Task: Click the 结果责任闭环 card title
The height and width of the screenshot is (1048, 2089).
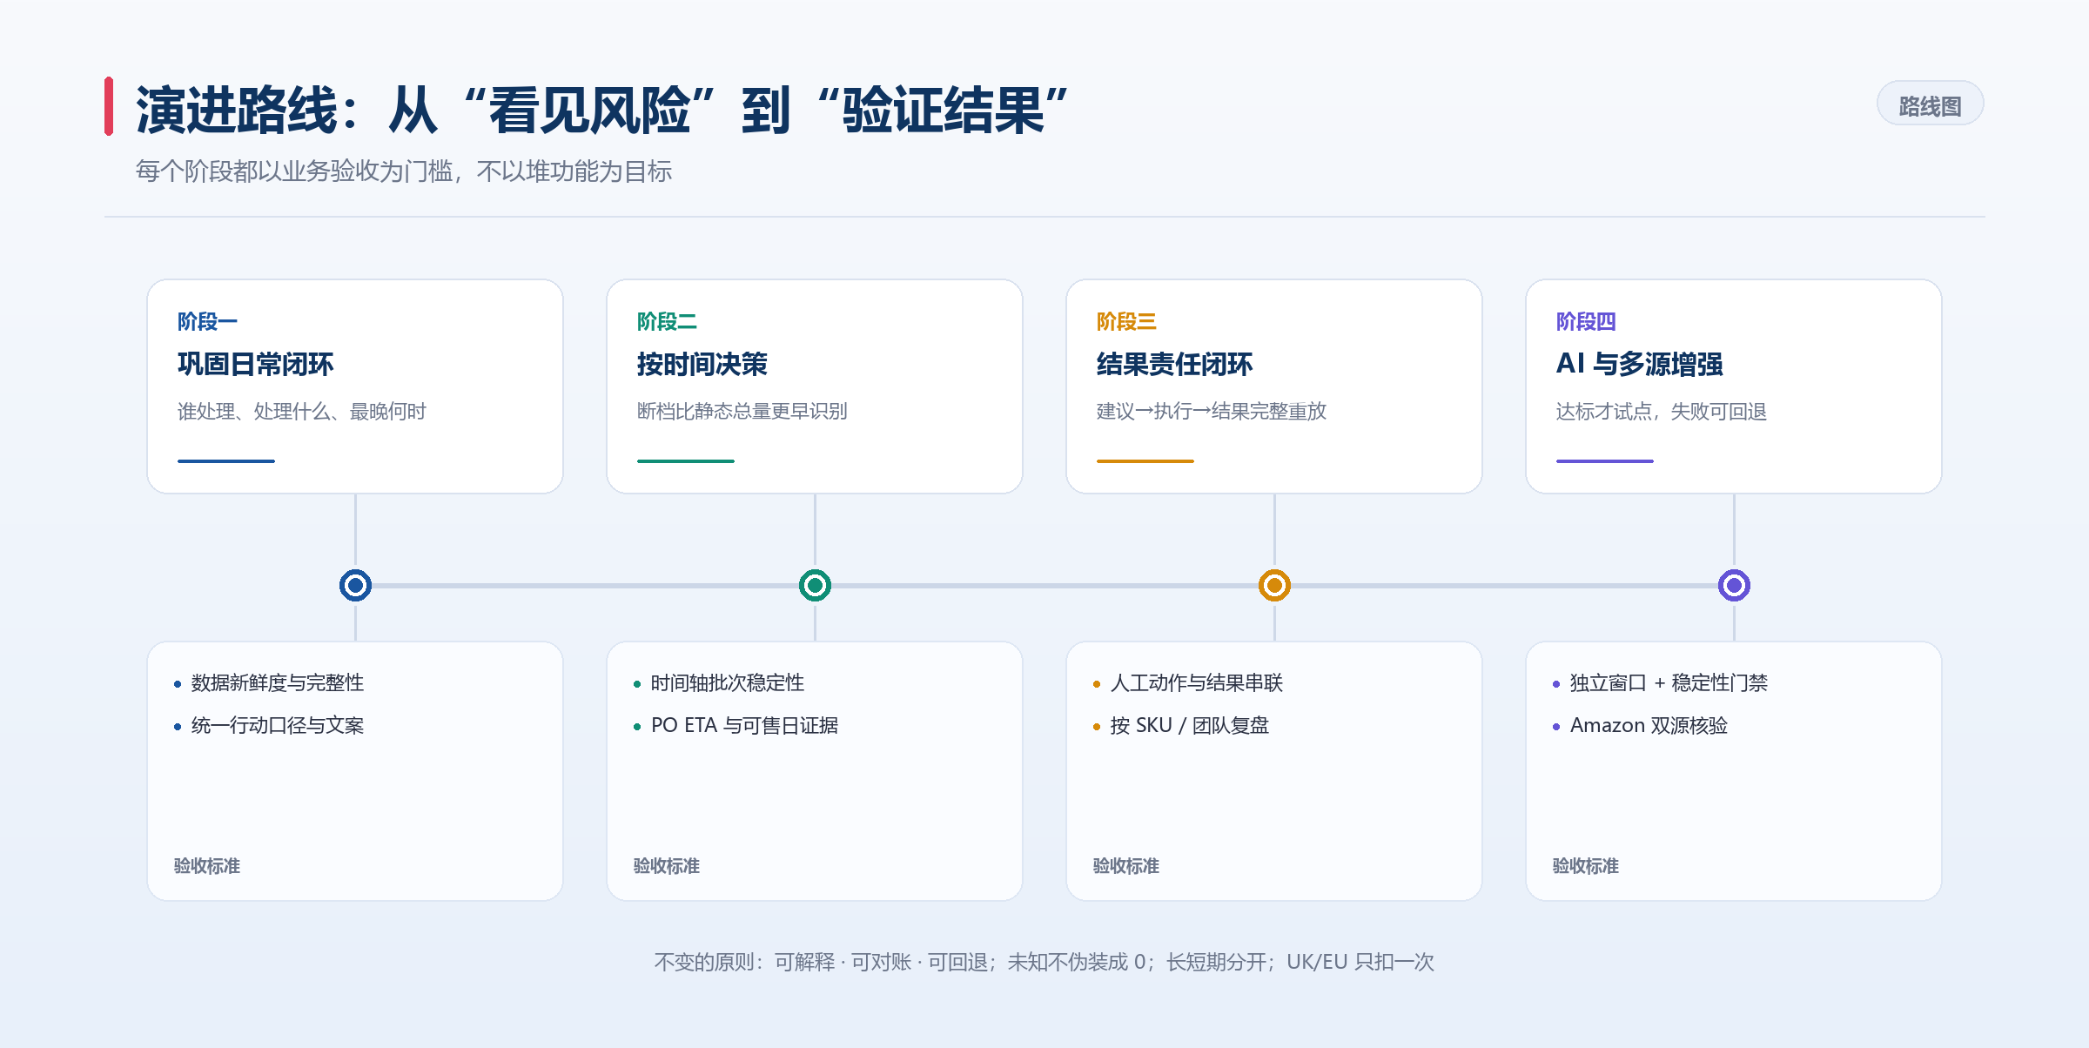Action: pos(1174,364)
